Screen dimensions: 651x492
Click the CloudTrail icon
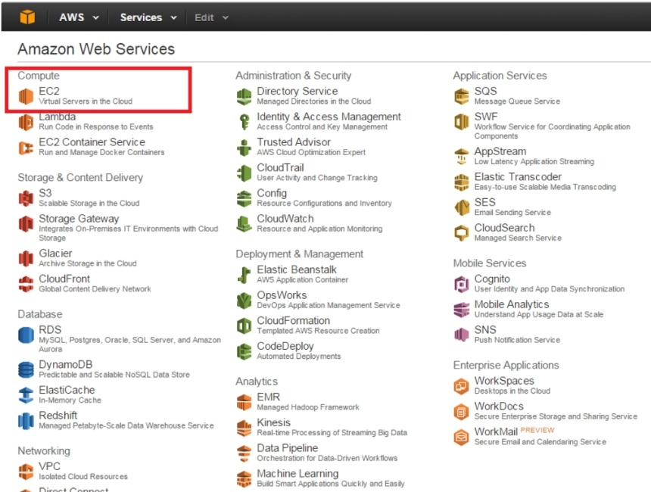pyautogui.click(x=244, y=173)
